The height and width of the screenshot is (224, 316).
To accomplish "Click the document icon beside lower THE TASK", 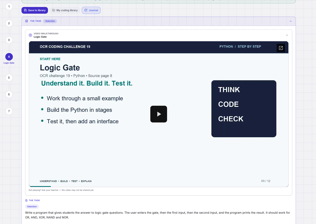I will (26, 200).
